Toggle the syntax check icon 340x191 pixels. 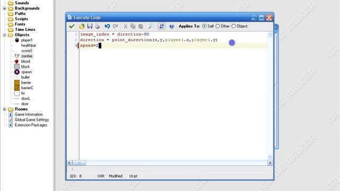(161, 26)
